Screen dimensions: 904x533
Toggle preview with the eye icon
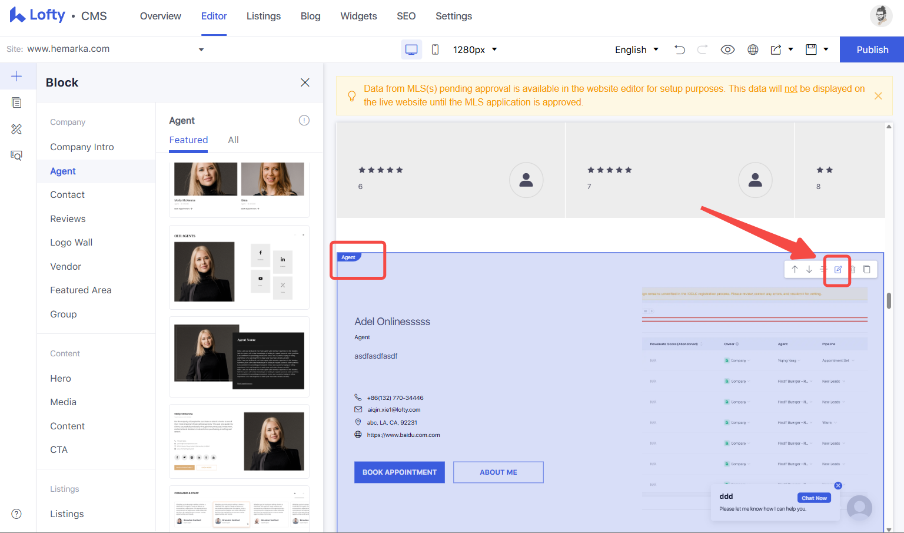pyautogui.click(x=727, y=49)
